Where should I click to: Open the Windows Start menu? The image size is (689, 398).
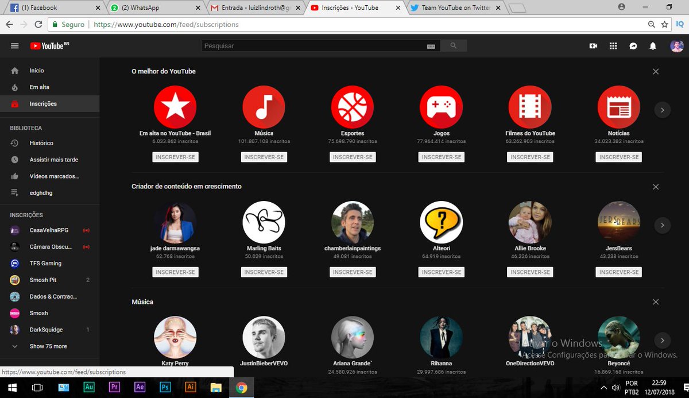click(x=12, y=387)
